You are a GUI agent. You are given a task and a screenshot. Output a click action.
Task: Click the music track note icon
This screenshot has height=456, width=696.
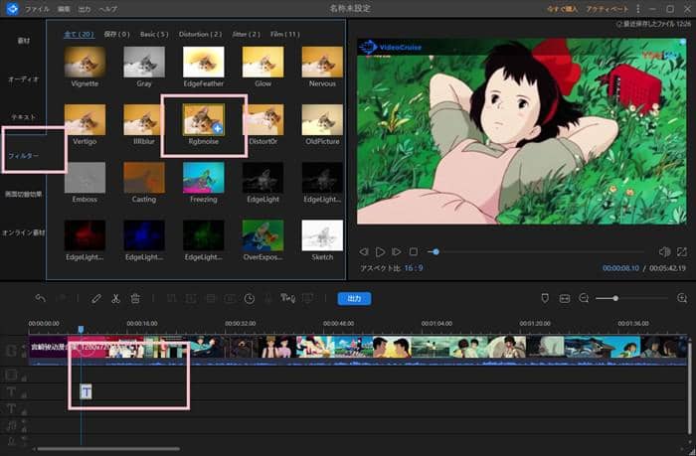(x=11, y=426)
